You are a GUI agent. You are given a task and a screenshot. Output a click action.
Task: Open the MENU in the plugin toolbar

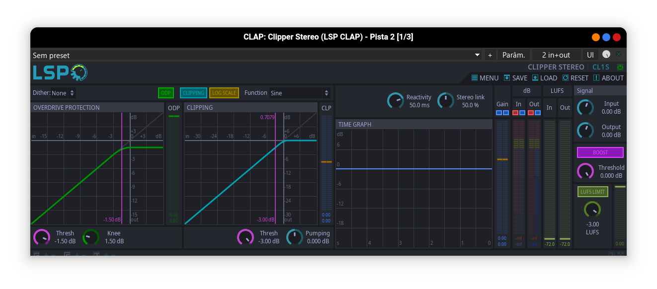point(485,78)
